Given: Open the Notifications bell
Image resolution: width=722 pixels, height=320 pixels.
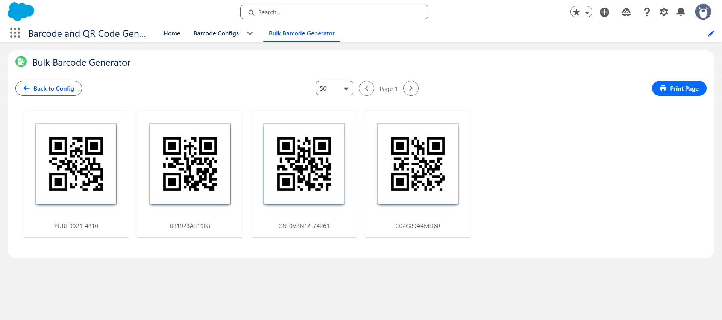Looking at the screenshot, I should point(681,12).
